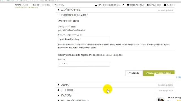Screen dimensions: 181x101
Task: Open account name Галина Геннадьевна link
Action: (109, 5)
